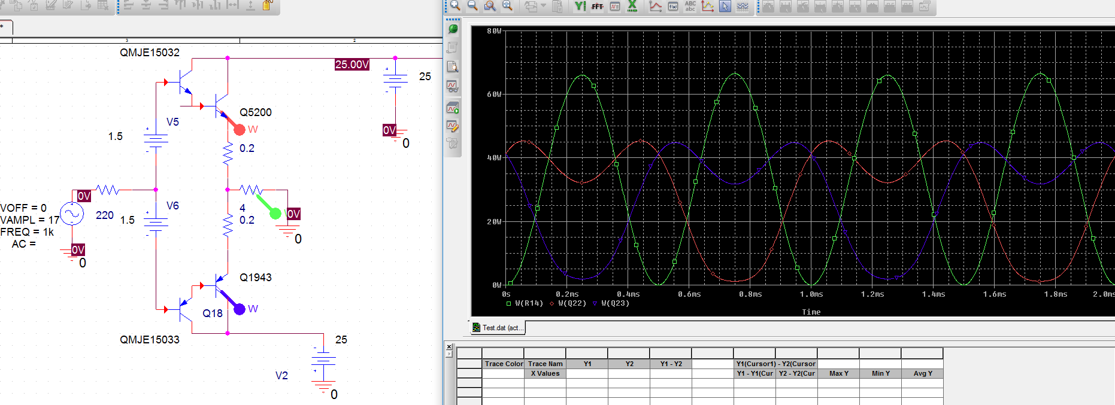Click the greyed append-file toolbar icon
Viewport: 1115px width, 405px height.
click(x=531, y=6)
